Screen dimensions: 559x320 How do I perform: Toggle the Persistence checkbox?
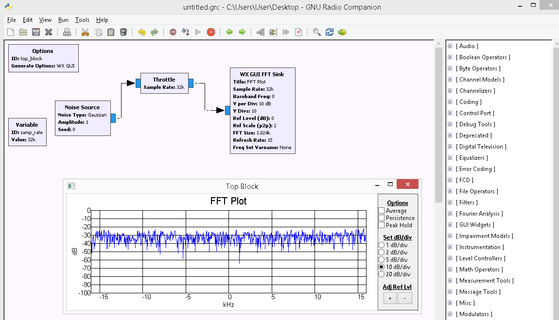382,218
